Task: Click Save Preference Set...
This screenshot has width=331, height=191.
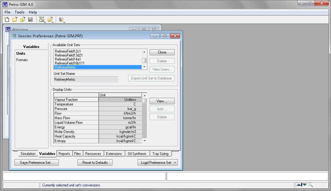Action: coord(36,163)
